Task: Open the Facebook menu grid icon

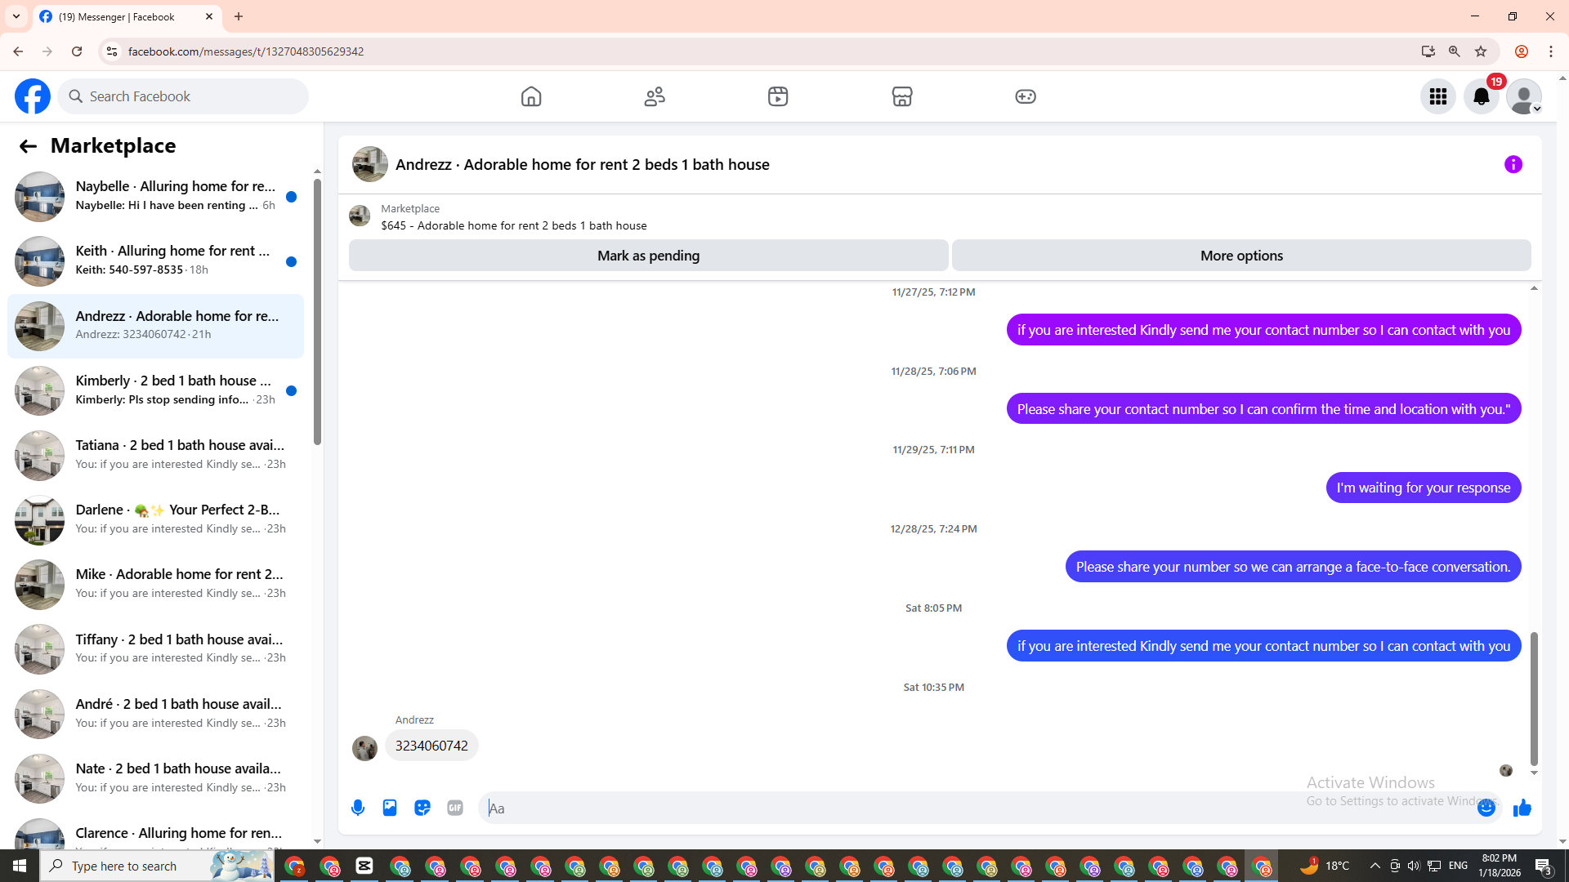Action: [x=1437, y=96]
